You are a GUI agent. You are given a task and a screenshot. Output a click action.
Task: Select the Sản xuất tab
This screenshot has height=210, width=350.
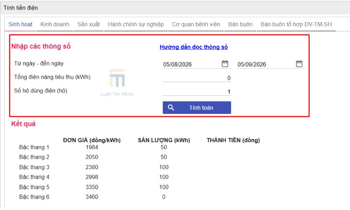pyautogui.click(x=88, y=24)
